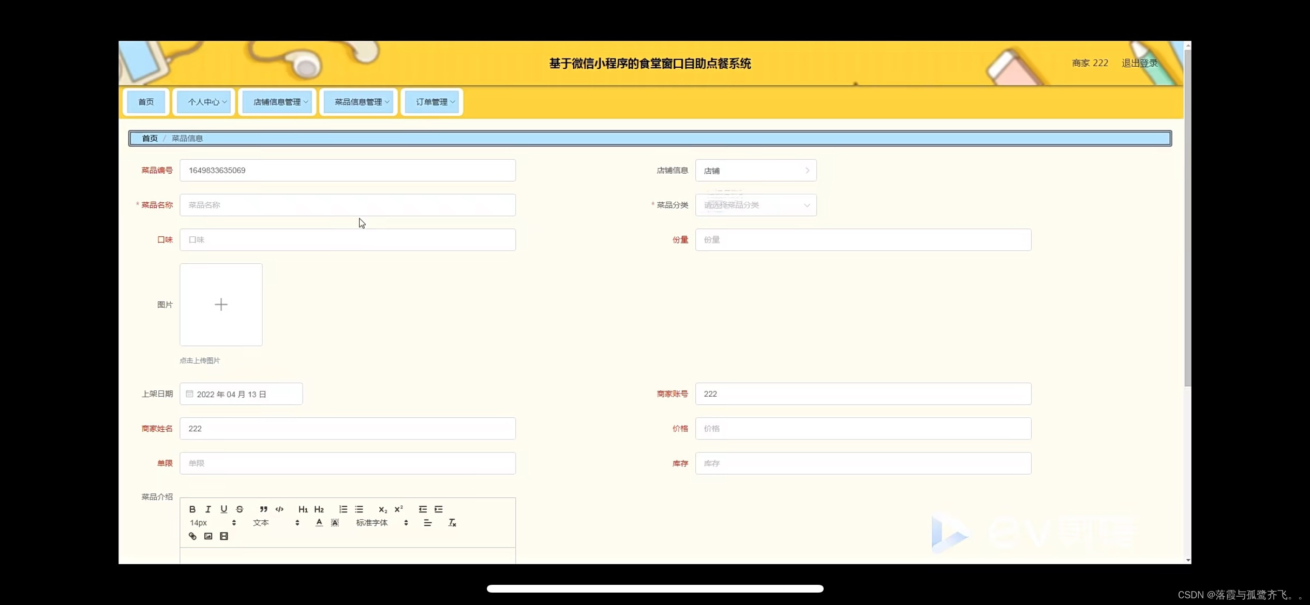Create a bulleted list

coord(359,509)
